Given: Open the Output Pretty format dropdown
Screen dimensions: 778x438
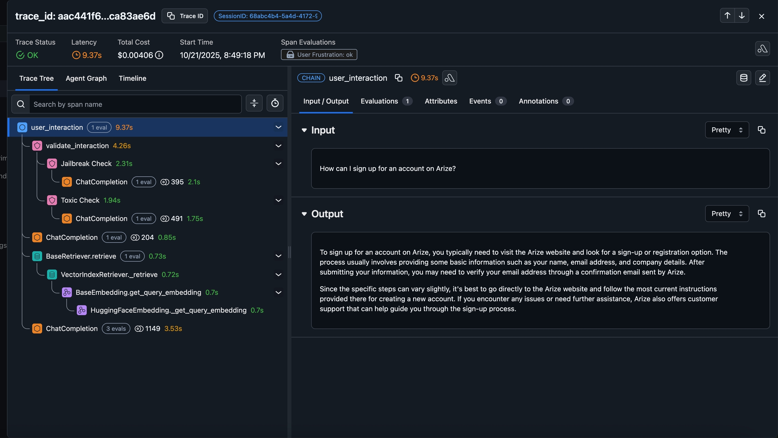Looking at the screenshot, I should tap(727, 214).
